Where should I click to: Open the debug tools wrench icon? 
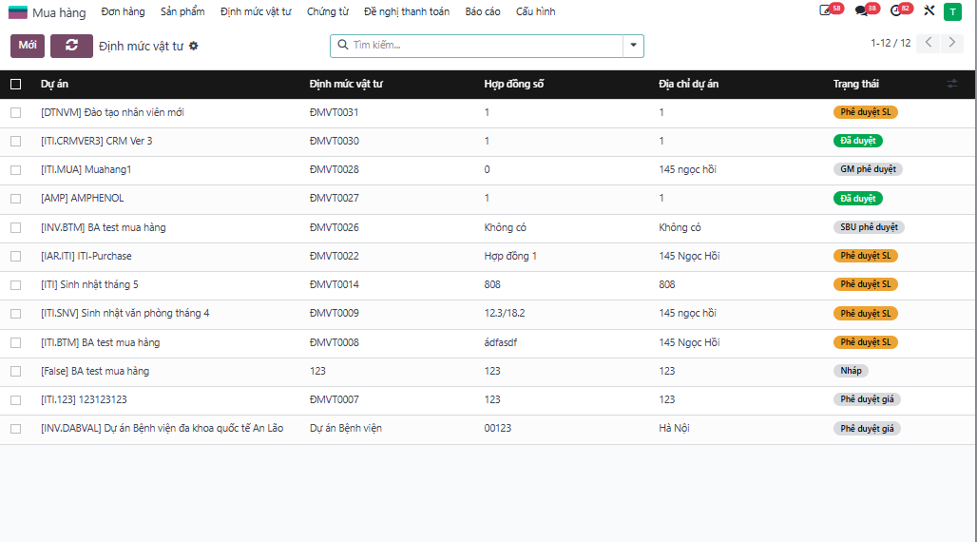[929, 10]
